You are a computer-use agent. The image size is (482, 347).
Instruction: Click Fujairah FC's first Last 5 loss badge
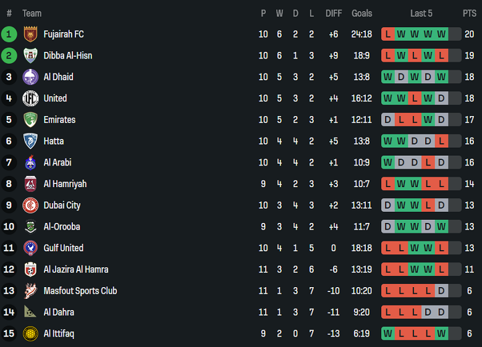pyautogui.click(x=388, y=35)
